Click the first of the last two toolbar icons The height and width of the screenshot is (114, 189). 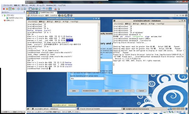55,9
